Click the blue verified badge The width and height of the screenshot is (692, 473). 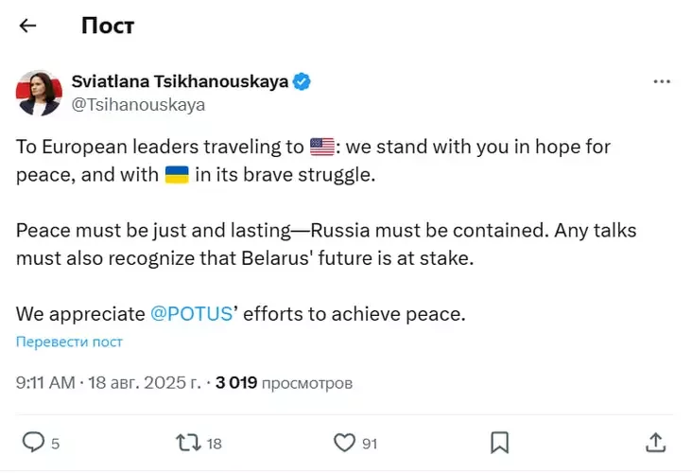[302, 81]
